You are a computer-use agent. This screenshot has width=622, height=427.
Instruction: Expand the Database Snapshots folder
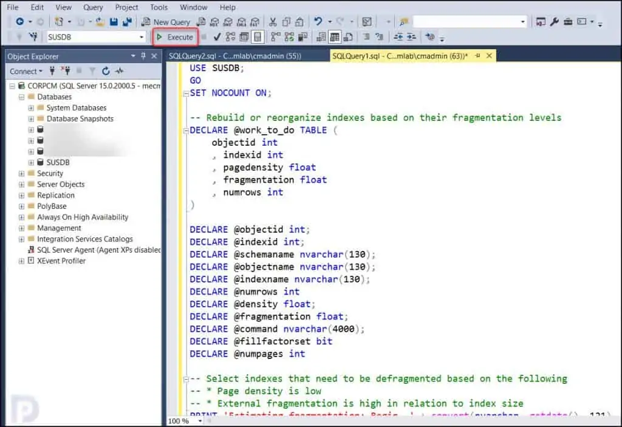pyautogui.click(x=31, y=118)
